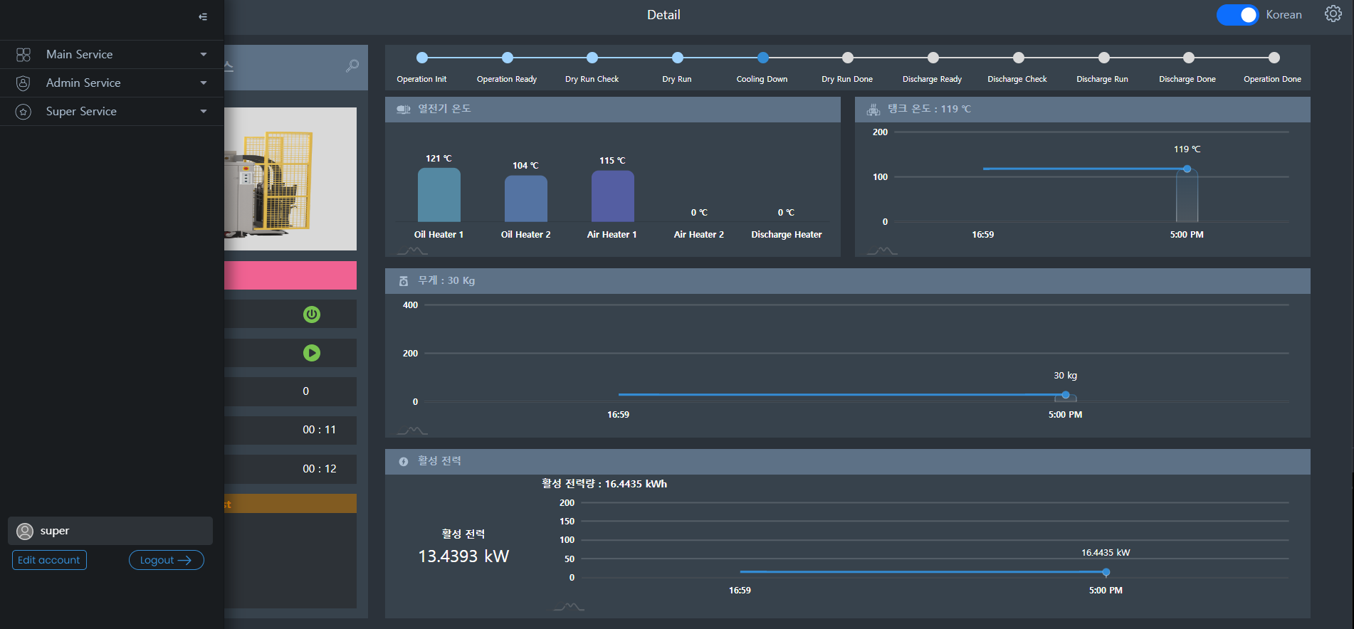The width and height of the screenshot is (1354, 629).
Task: Click the Oil Heater 1 temperature bar
Action: pyautogui.click(x=439, y=195)
